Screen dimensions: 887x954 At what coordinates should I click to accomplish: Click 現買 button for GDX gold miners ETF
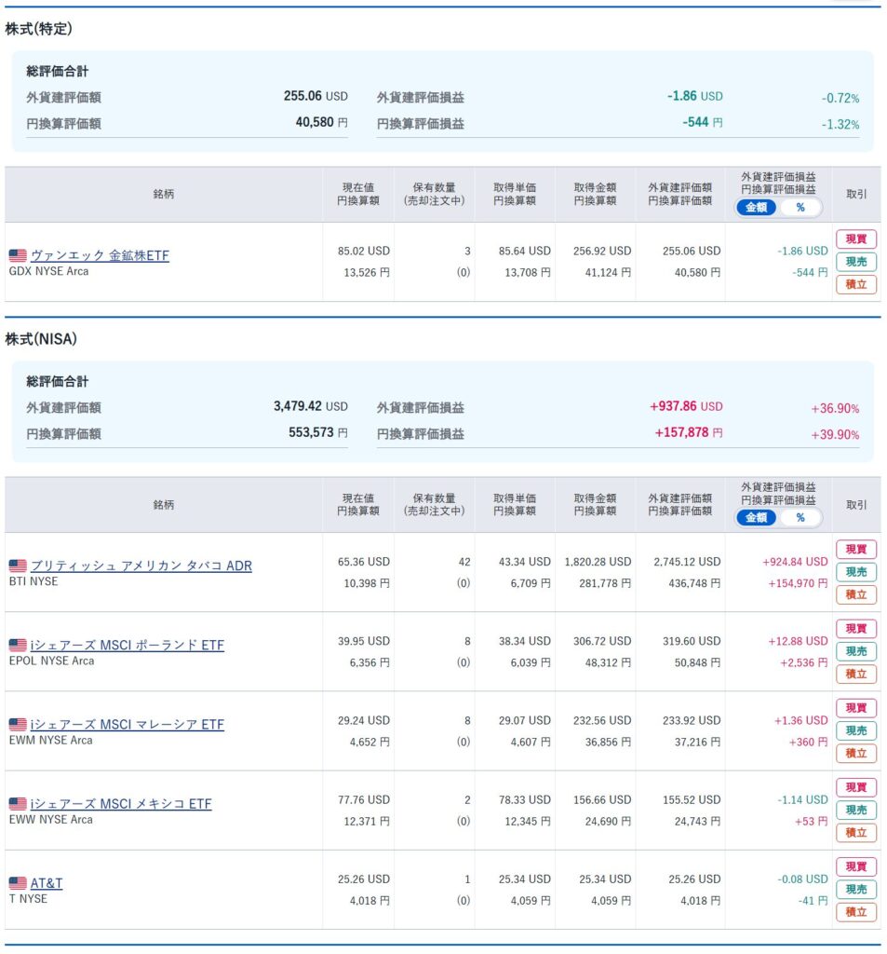pyautogui.click(x=856, y=239)
